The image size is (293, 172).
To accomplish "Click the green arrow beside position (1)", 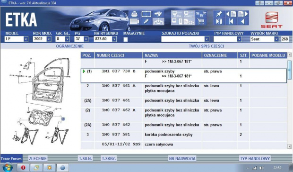I will click(x=84, y=71).
